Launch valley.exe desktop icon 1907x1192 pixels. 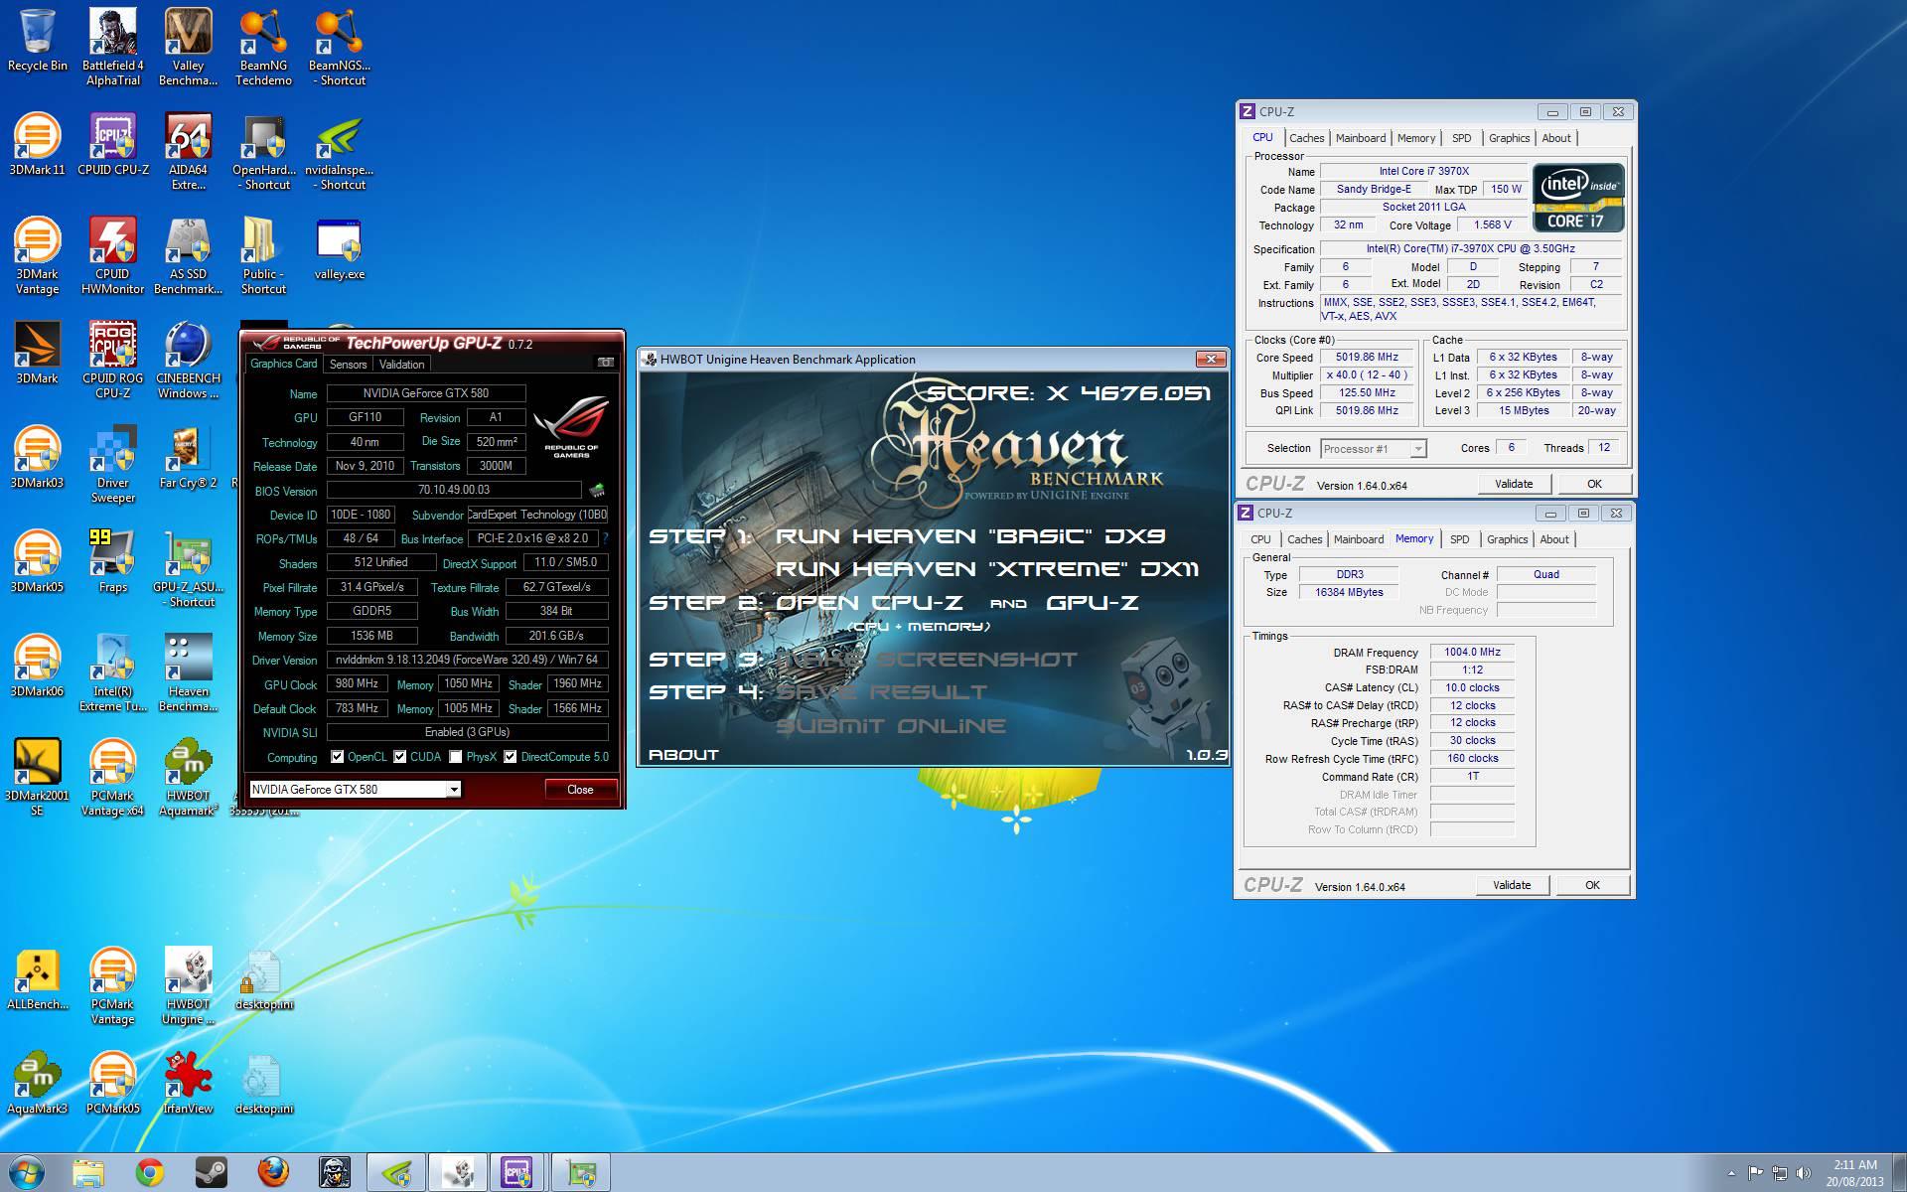[339, 249]
